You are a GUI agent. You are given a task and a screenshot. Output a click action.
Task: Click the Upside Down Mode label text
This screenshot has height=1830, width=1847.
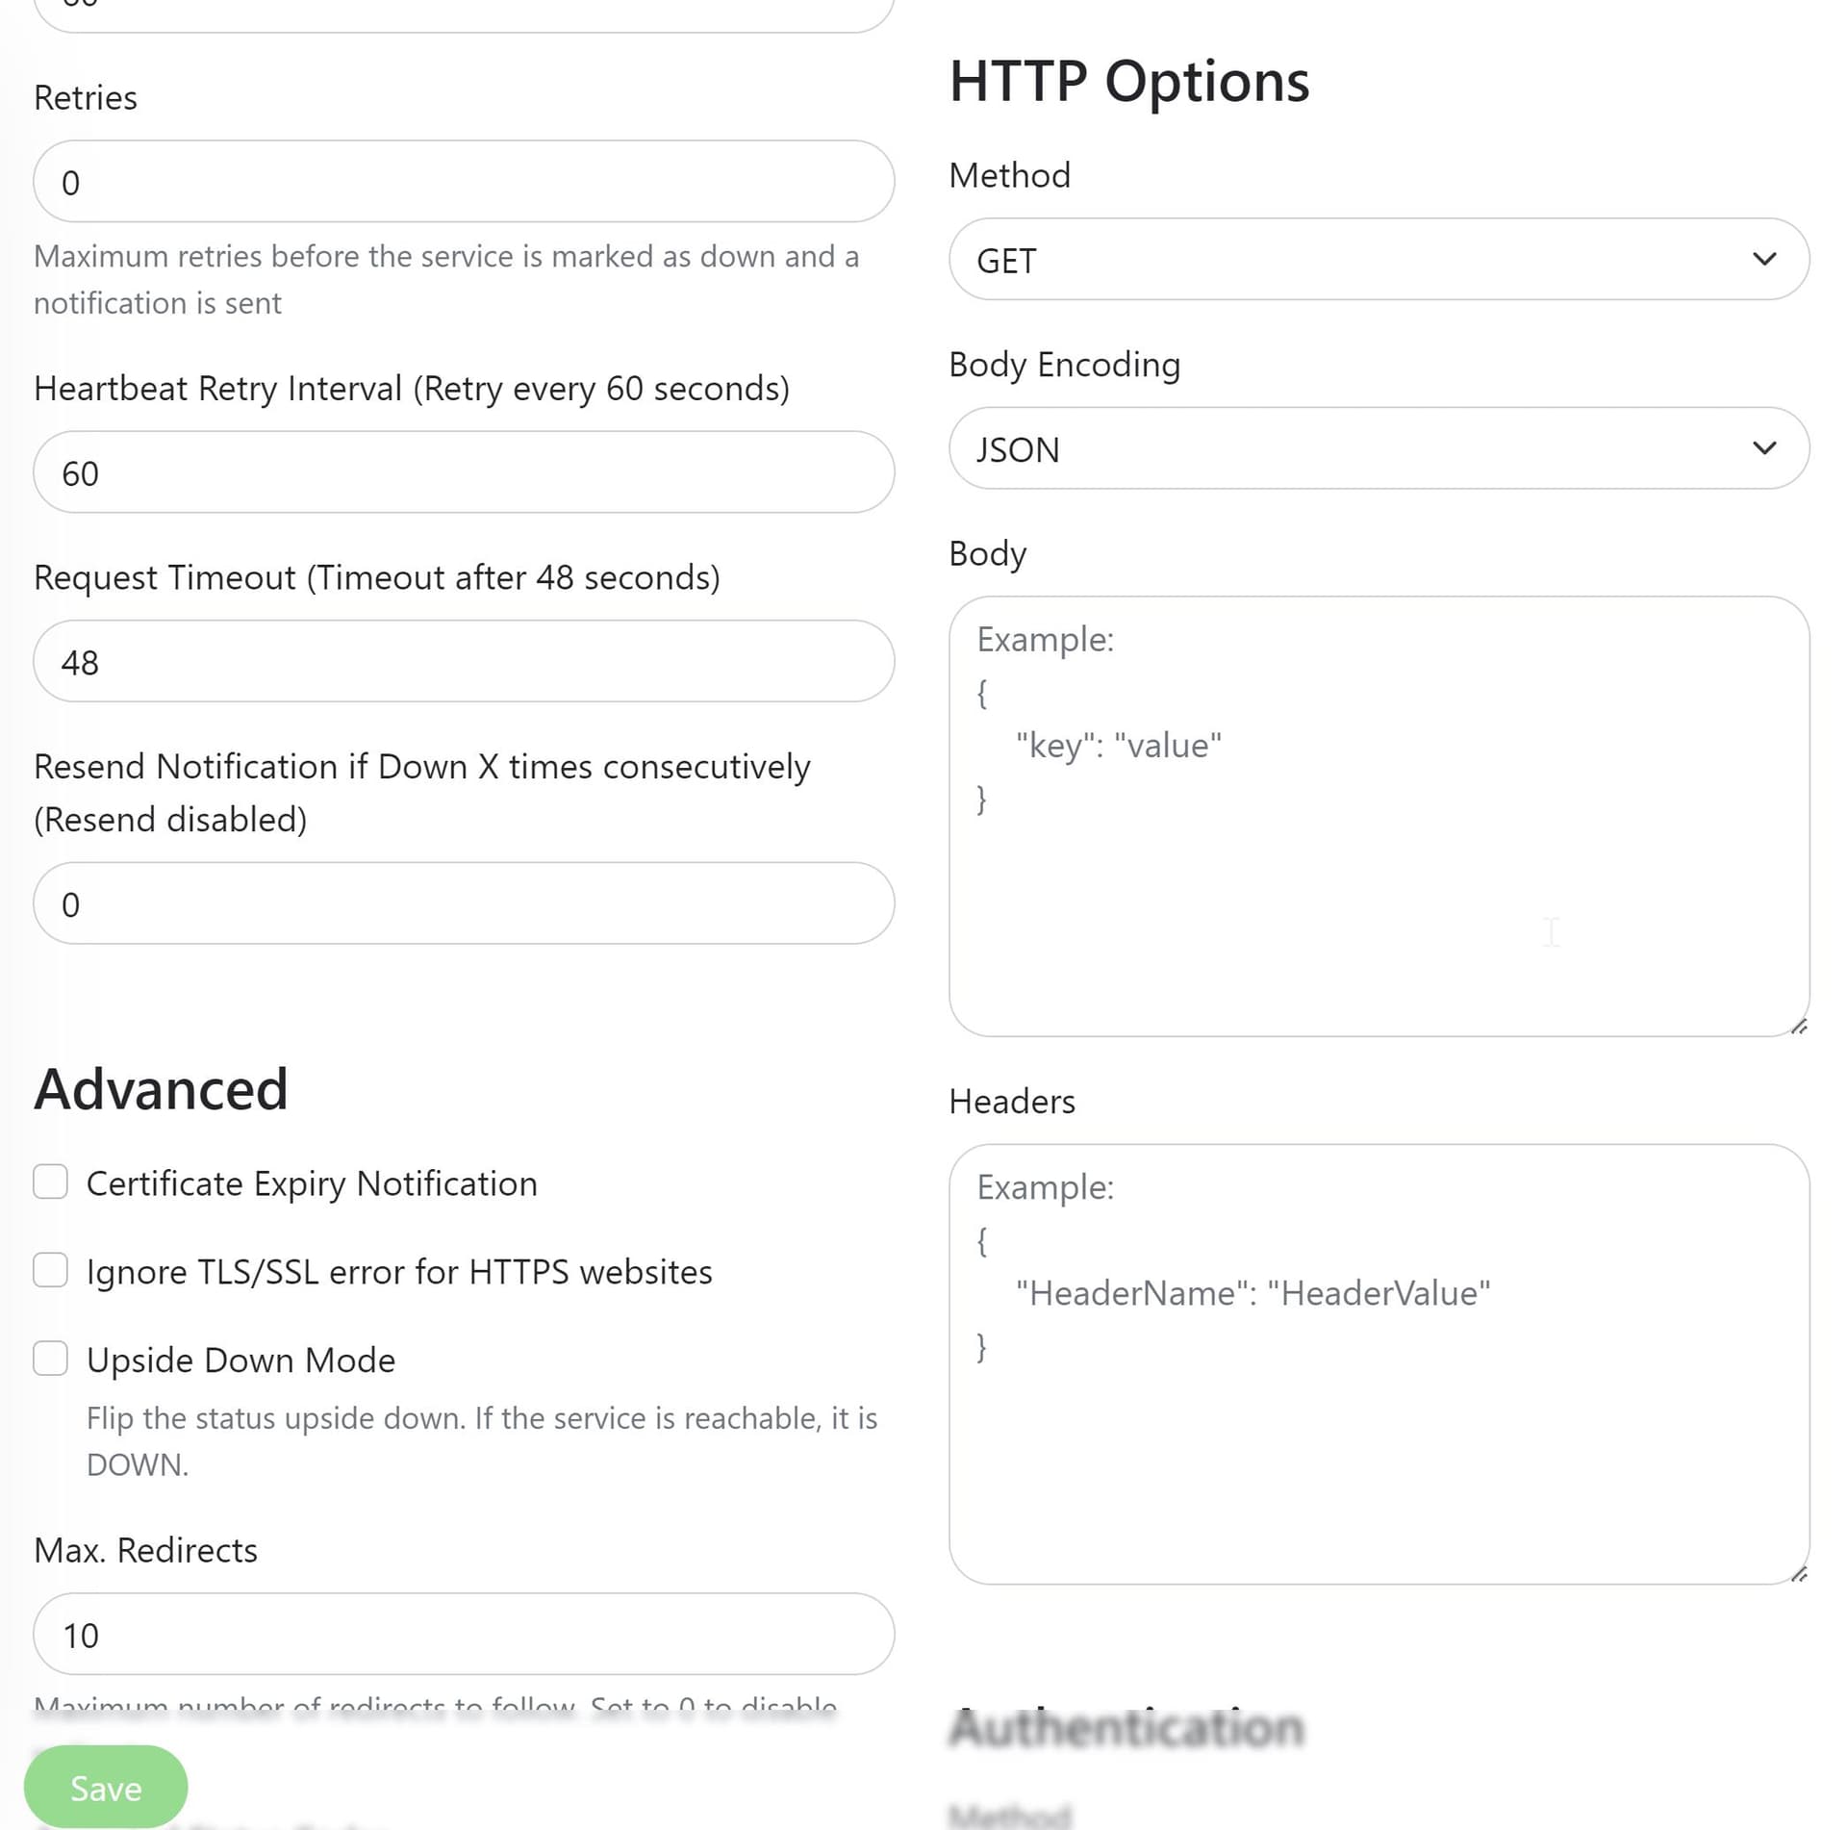pyautogui.click(x=240, y=1360)
